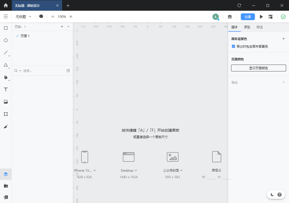Select the Frame artboard tool
The width and height of the screenshot is (289, 203).
coord(6,114)
